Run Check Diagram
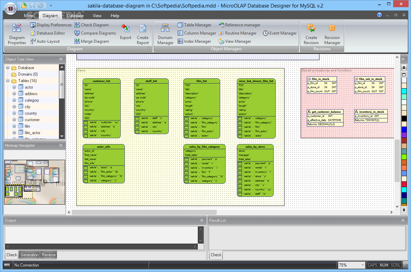 click(x=92, y=25)
